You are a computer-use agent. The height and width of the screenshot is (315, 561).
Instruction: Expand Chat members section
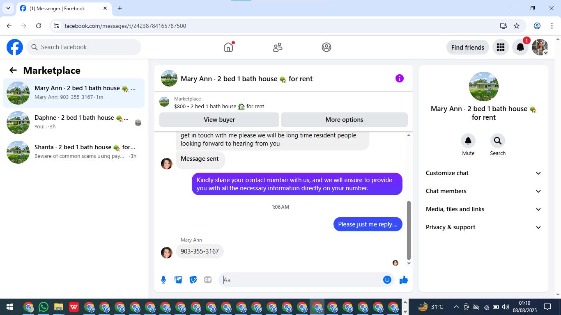point(484,191)
